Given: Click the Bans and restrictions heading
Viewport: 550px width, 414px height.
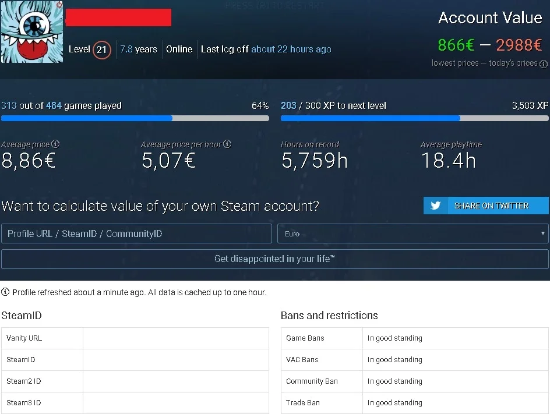Looking at the screenshot, I should [x=329, y=316].
